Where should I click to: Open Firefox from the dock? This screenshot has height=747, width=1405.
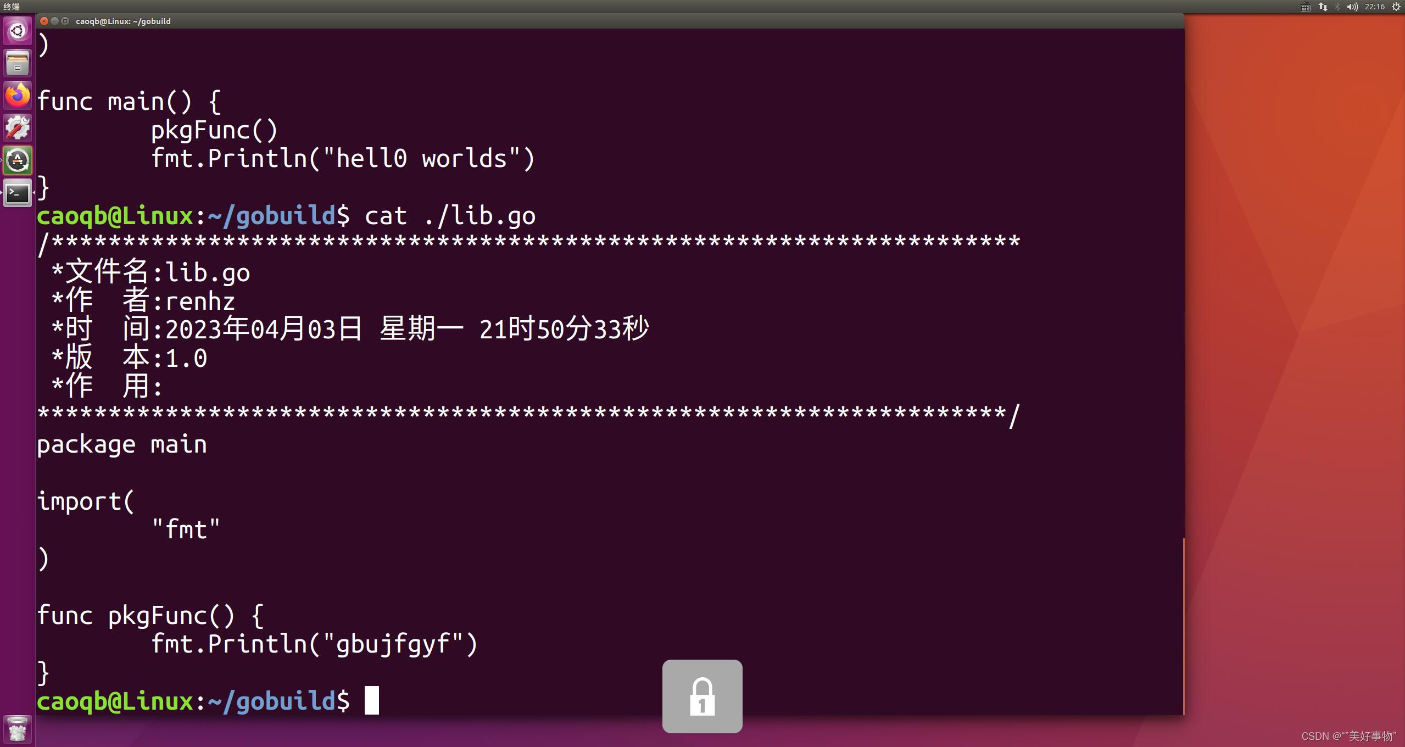(17, 95)
